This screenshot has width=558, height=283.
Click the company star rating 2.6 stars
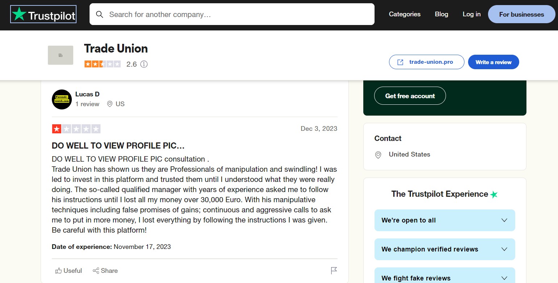click(103, 64)
